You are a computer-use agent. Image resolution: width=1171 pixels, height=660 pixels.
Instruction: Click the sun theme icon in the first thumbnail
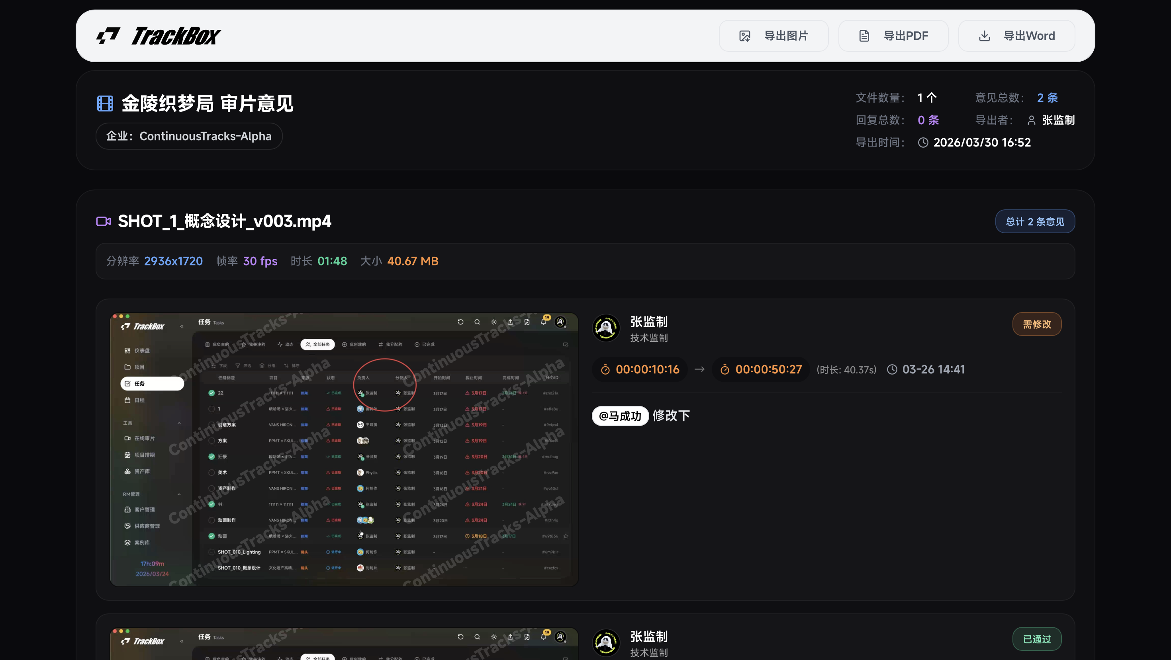pos(493,322)
